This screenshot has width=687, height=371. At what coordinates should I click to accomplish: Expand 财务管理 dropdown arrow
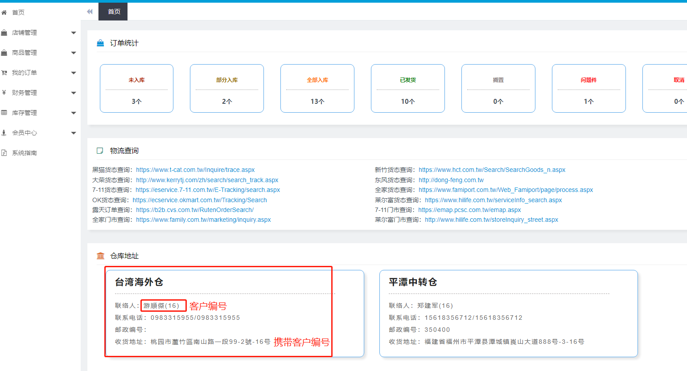[74, 93]
